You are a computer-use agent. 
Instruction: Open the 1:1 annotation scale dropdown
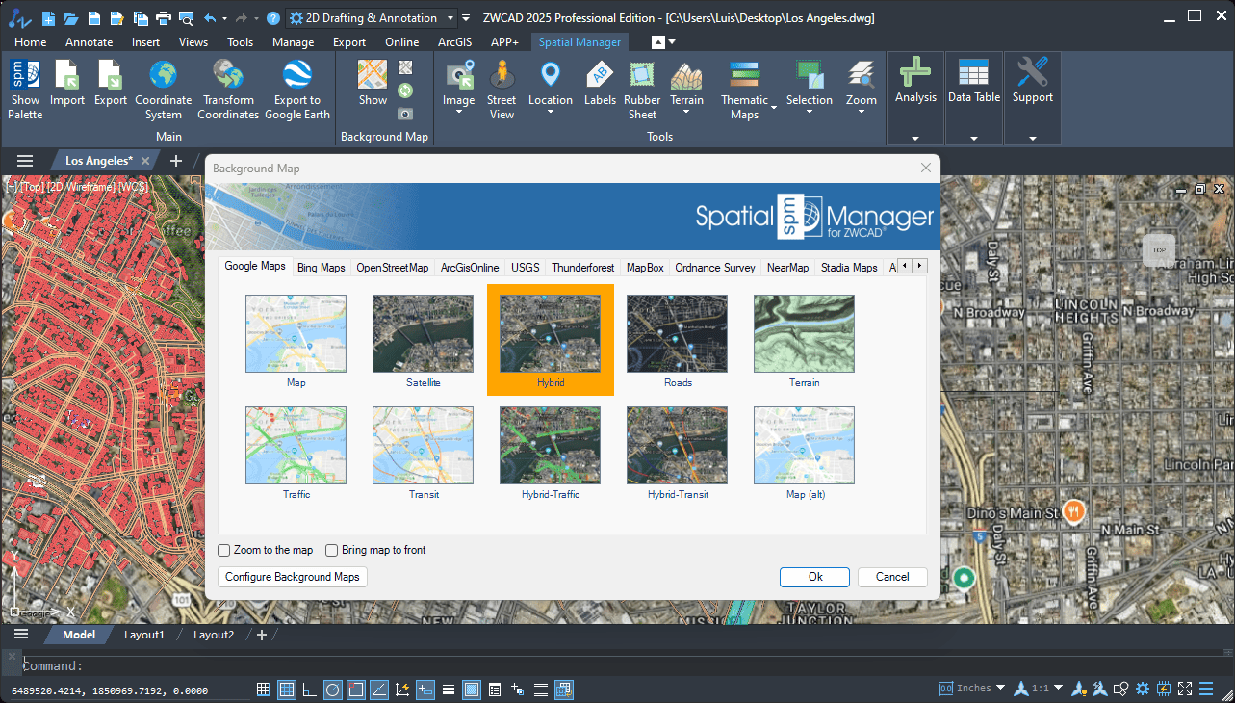1059,688
